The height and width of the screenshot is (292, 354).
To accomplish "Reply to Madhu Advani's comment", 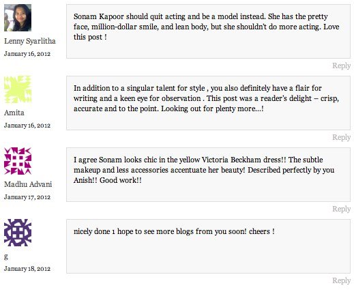I will tap(341, 209).
